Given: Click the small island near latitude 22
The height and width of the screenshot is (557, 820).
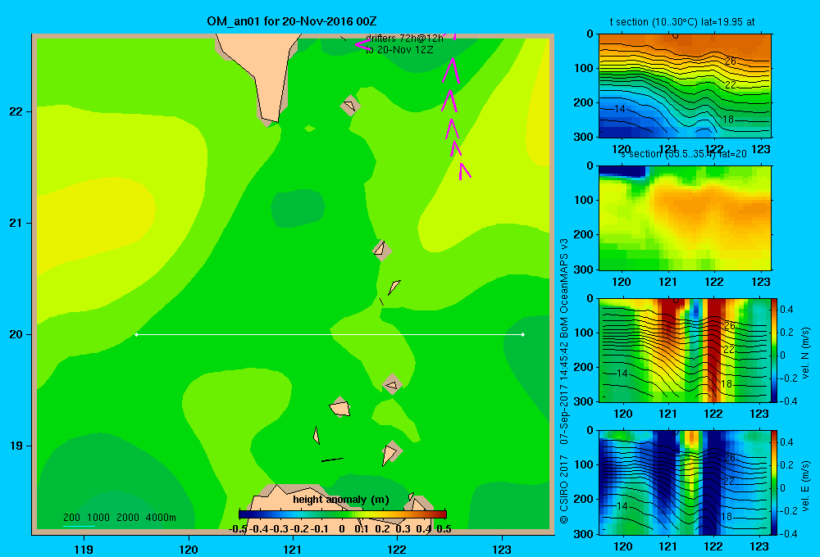Looking at the screenshot, I should [350, 106].
